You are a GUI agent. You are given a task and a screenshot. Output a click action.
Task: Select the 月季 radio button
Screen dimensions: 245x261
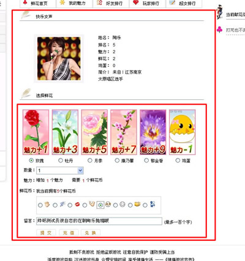click(x=90, y=161)
